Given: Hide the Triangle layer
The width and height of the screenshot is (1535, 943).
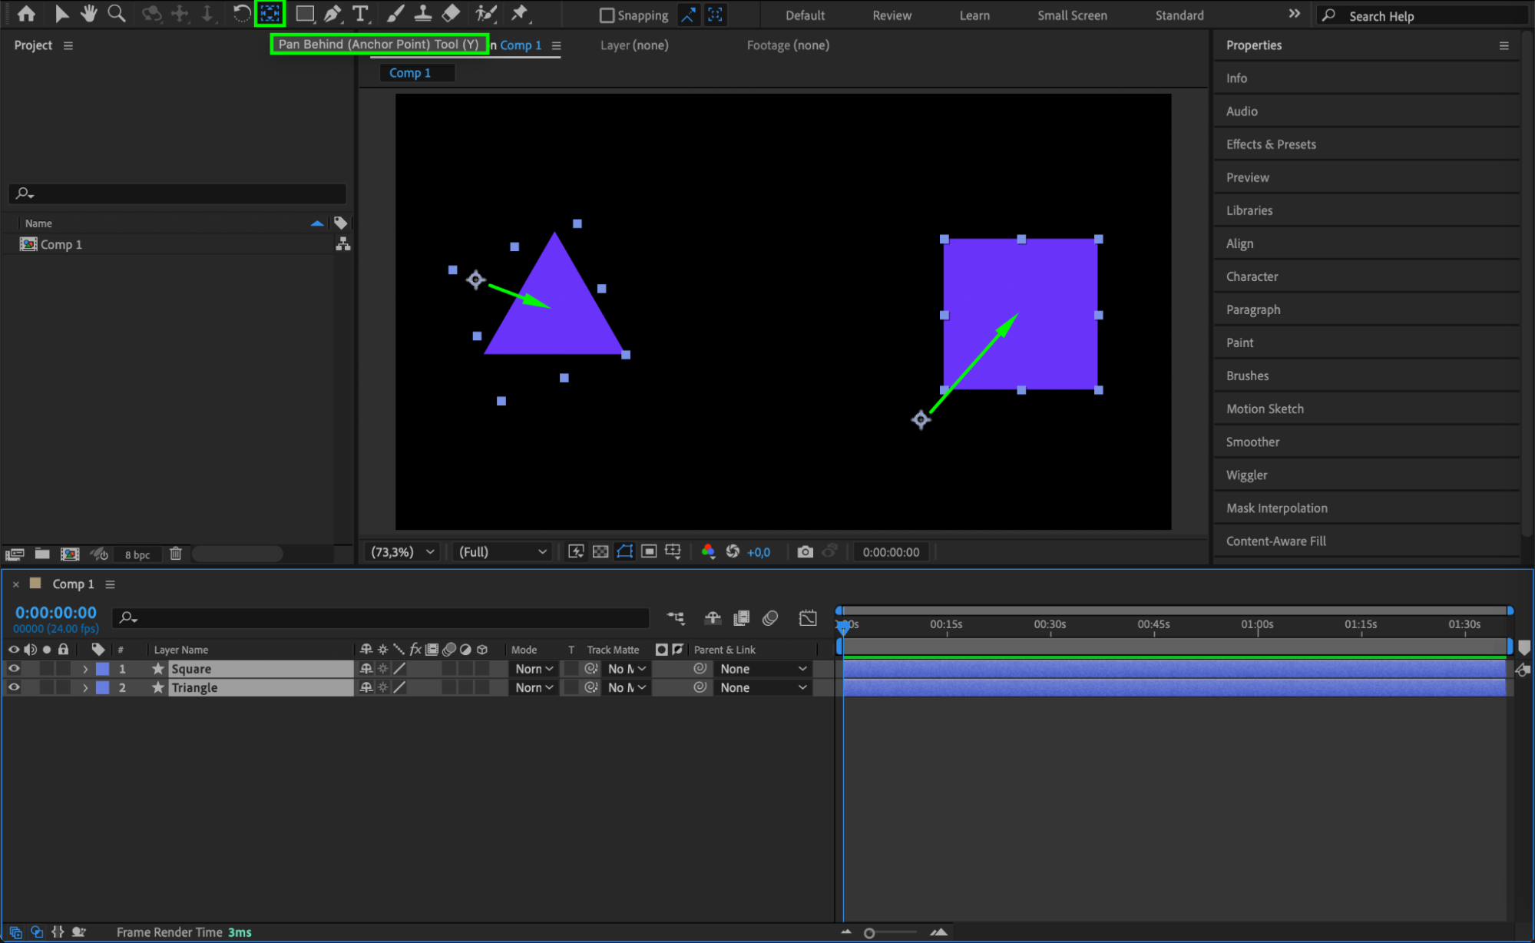Looking at the screenshot, I should pyautogui.click(x=14, y=687).
